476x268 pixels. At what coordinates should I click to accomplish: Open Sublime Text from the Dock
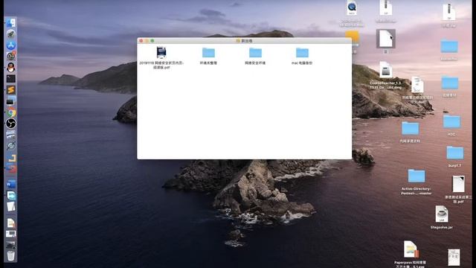[11, 90]
